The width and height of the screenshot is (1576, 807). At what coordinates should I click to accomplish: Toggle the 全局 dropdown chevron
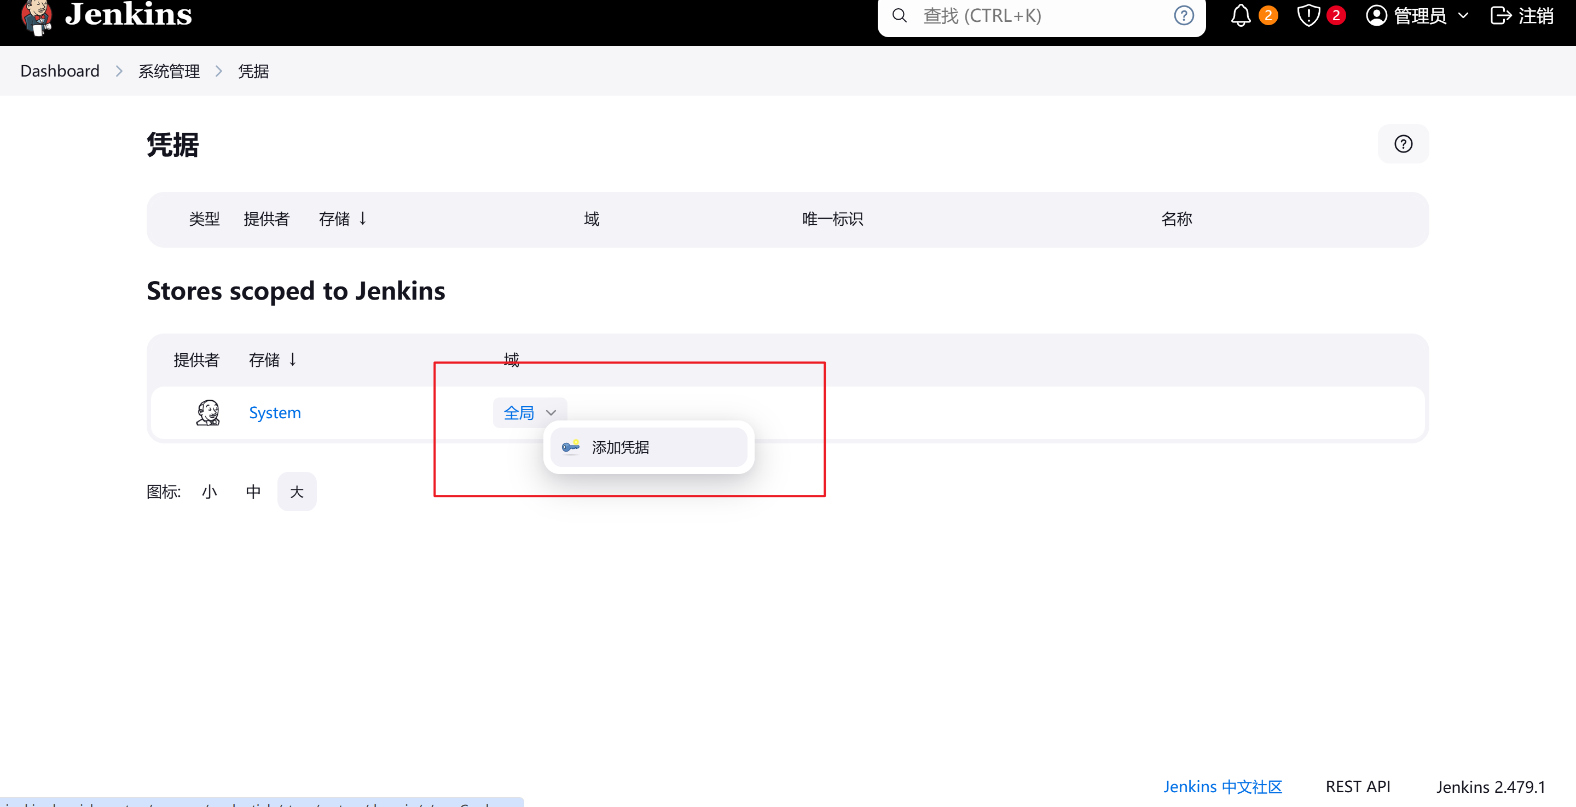tap(551, 413)
